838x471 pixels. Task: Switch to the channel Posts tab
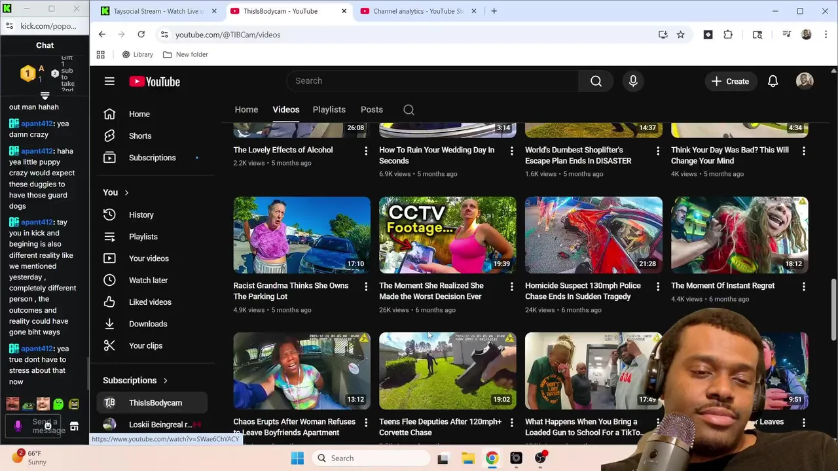tap(371, 109)
